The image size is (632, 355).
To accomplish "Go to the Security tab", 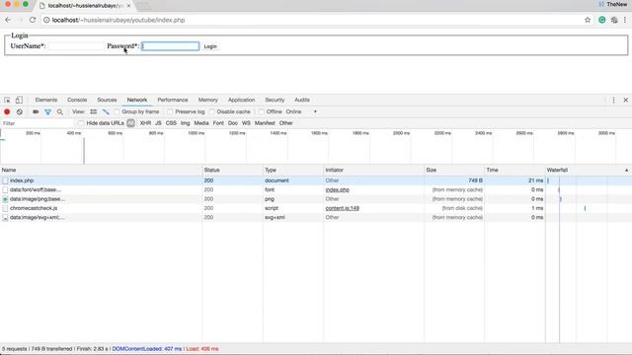I will [275, 100].
